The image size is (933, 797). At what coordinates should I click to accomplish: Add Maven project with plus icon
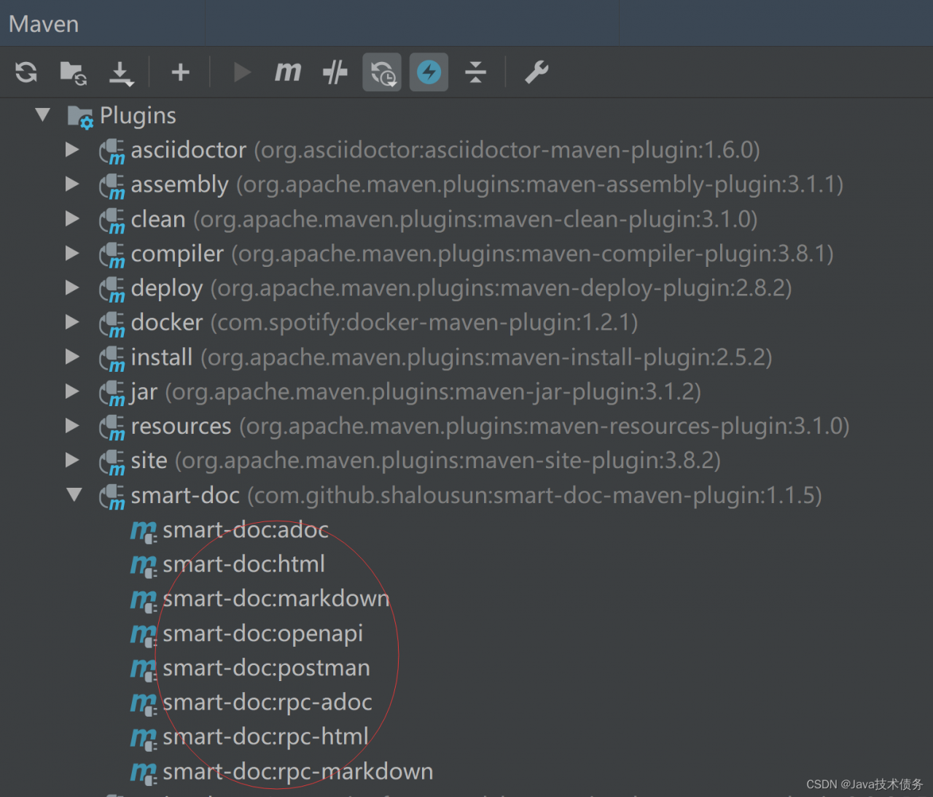click(180, 72)
